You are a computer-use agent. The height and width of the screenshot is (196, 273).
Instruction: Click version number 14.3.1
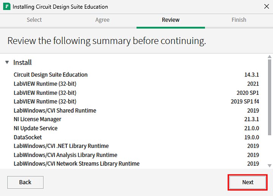pos(252,75)
